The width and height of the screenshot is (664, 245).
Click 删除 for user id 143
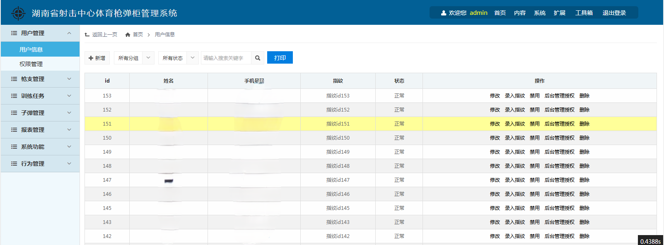coord(584,222)
